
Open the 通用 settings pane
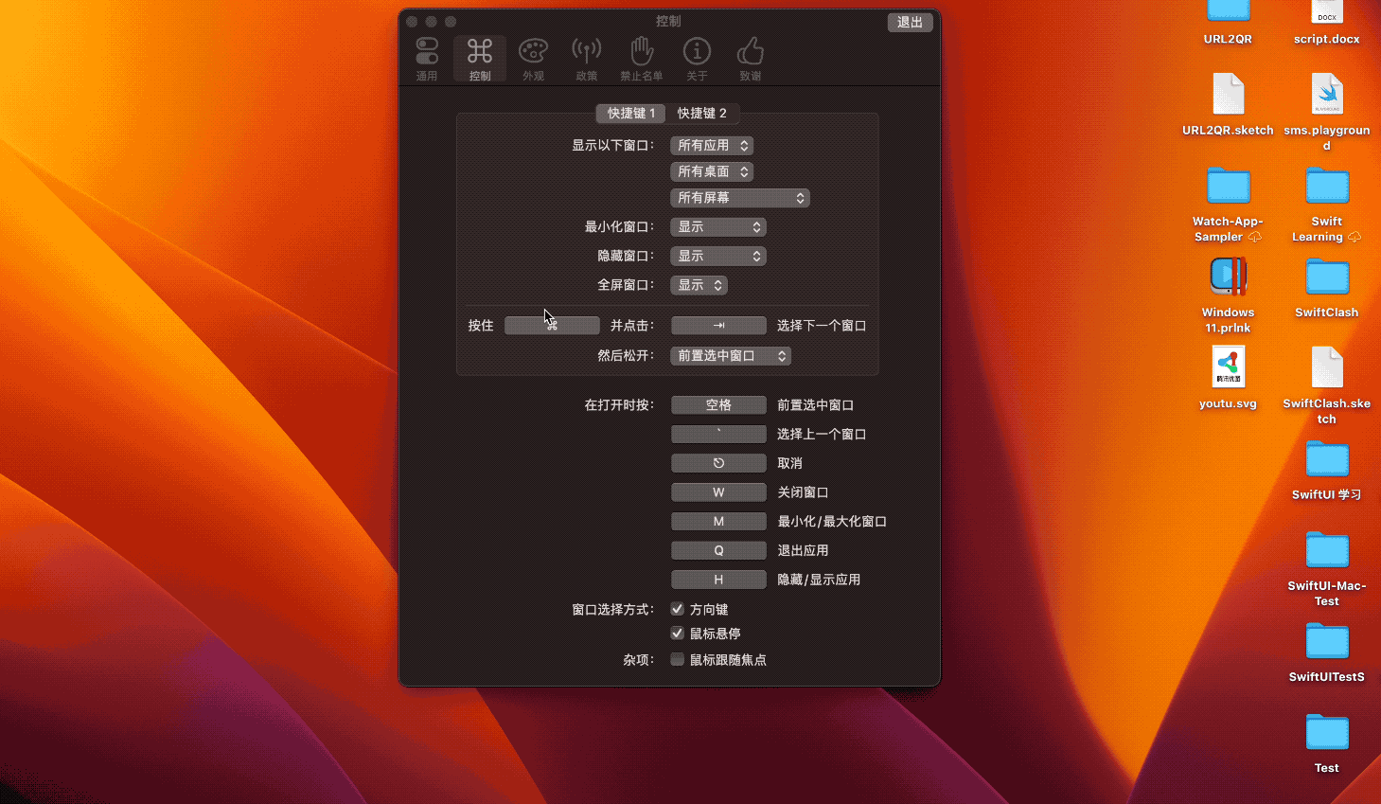pyautogui.click(x=426, y=57)
